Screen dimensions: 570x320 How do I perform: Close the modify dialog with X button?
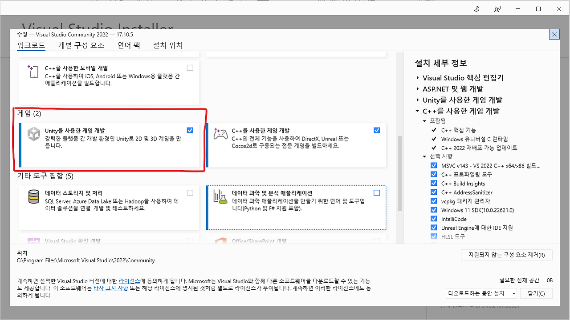tap(554, 34)
